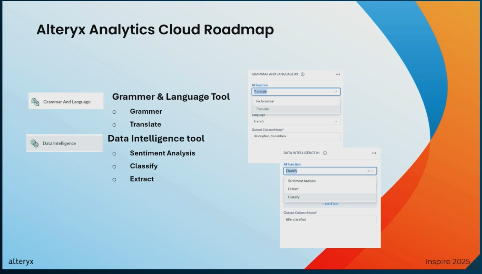Image resolution: width=482 pixels, height=274 pixels.
Task: Click the AI Function field containing Classify
Action: (330, 171)
